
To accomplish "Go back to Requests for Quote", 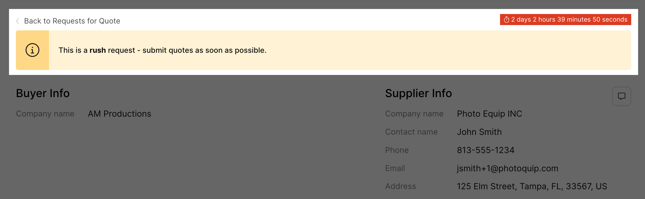I will pos(72,21).
